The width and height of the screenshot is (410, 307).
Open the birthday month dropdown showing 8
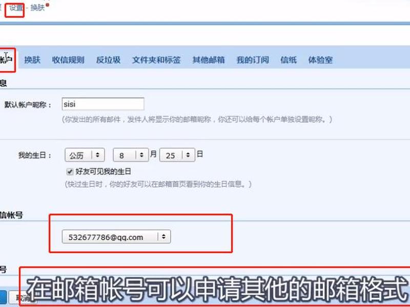(x=131, y=155)
